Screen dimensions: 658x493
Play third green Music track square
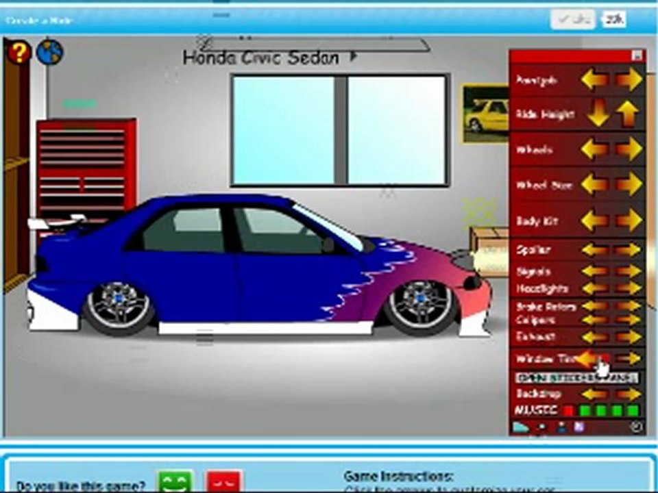click(616, 410)
